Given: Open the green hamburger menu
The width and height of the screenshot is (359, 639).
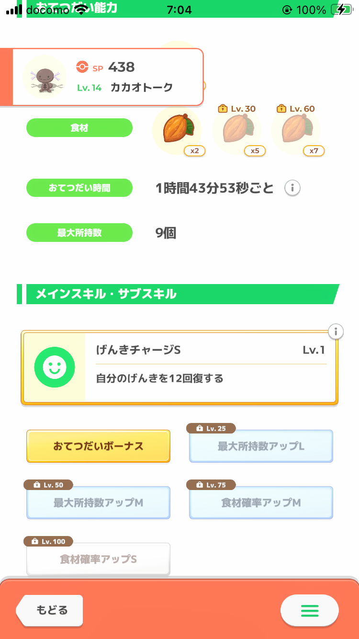Looking at the screenshot, I should 309,610.
